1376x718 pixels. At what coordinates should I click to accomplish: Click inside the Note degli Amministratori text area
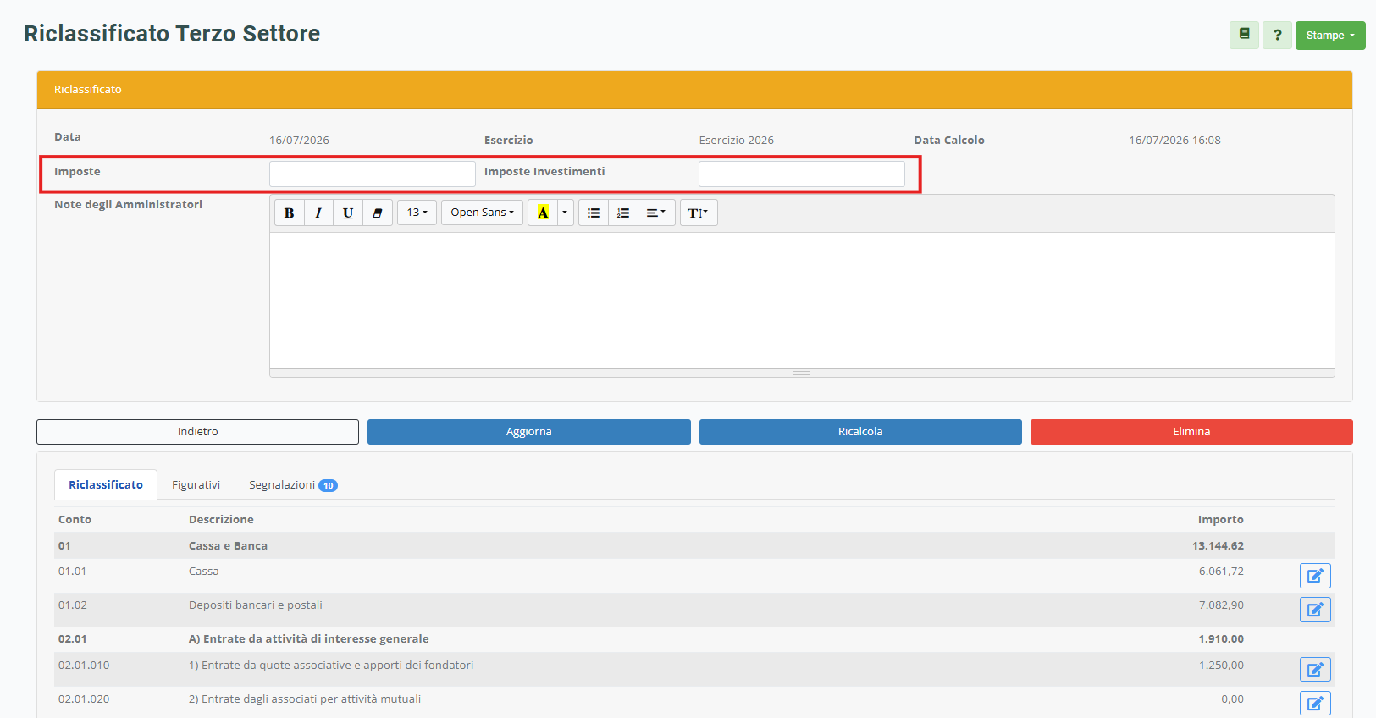pyautogui.click(x=802, y=301)
